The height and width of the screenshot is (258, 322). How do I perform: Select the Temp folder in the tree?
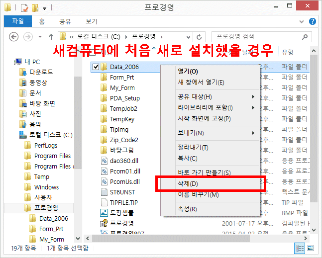[42, 176]
